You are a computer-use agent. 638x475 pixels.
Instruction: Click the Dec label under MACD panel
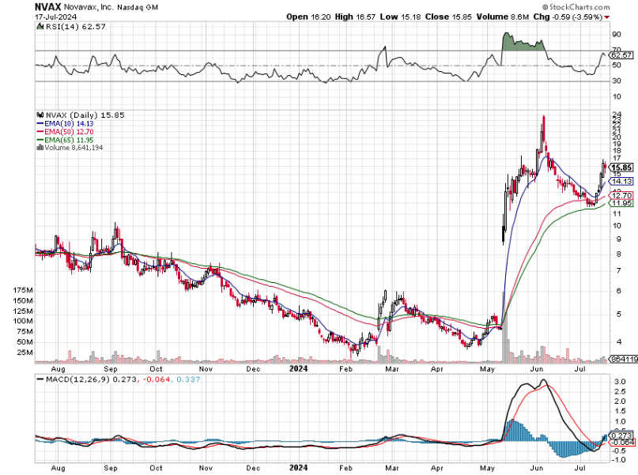click(x=253, y=468)
